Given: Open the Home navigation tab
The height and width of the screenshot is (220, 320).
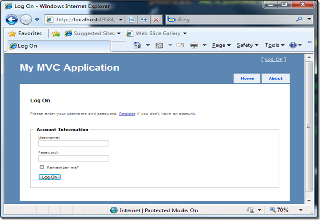Looking at the screenshot, I should (247, 78).
